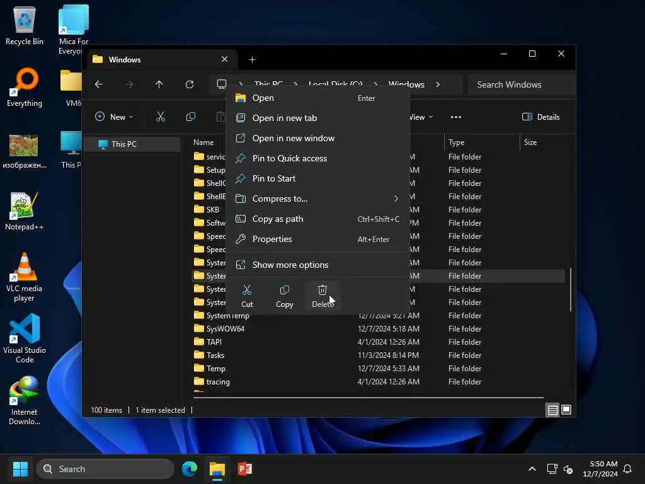Click the Windows tab title
The height and width of the screenshot is (484, 645).
(125, 60)
